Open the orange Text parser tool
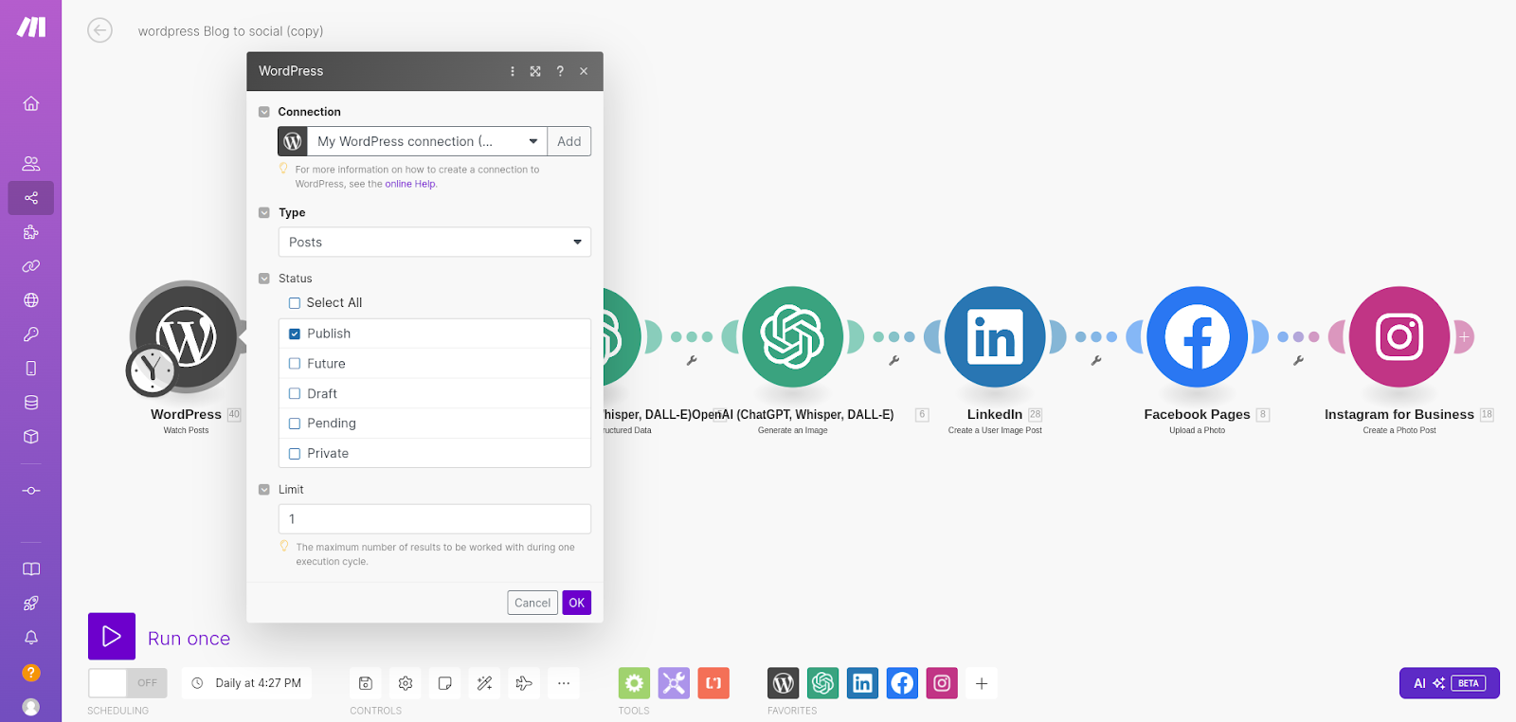 (x=713, y=683)
